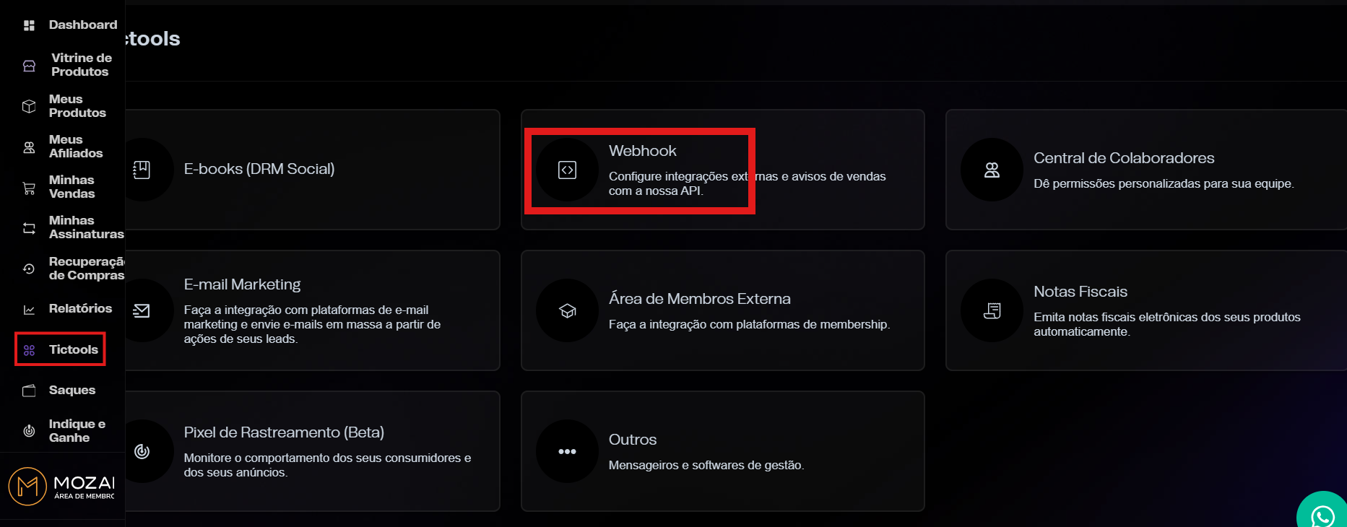Click the Área de Membros Externa graduation cap icon

click(x=568, y=310)
